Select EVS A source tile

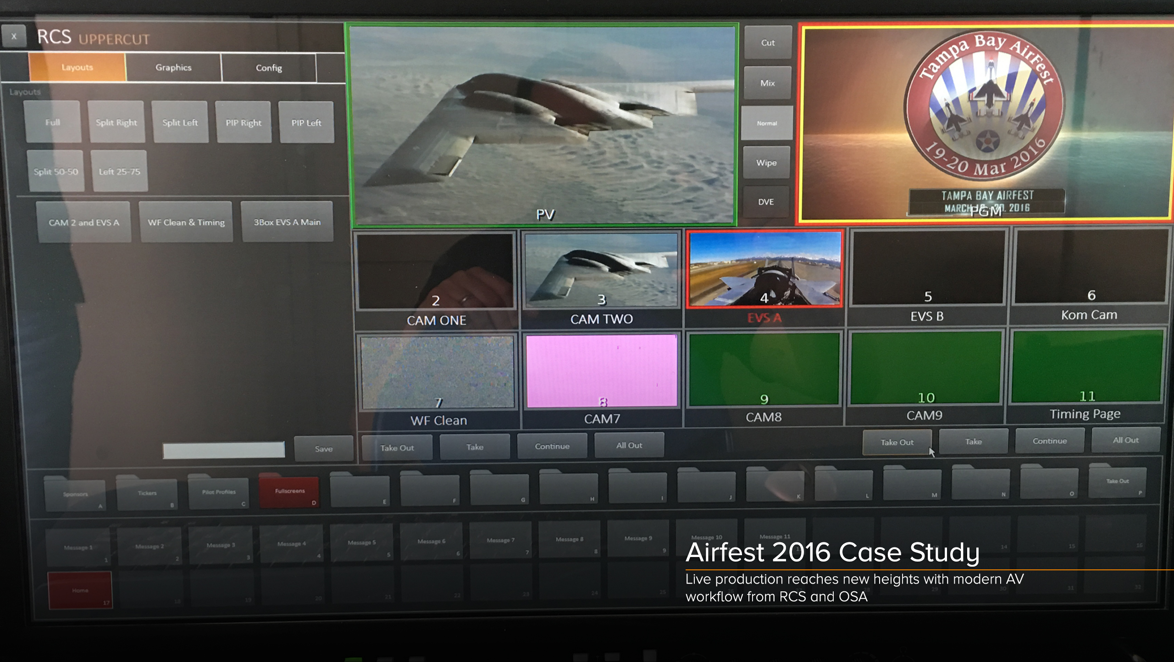click(x=764, y=278)
